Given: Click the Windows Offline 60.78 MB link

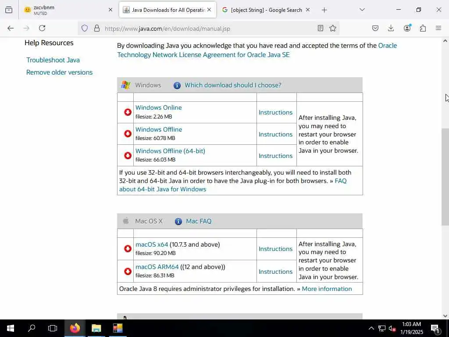Looking at the screenshot, I should pos(158,129).
